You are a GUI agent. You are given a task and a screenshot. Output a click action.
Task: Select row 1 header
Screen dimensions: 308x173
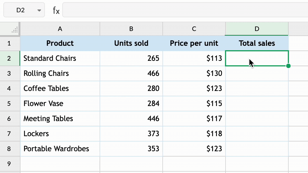click(x=9, y=43)
